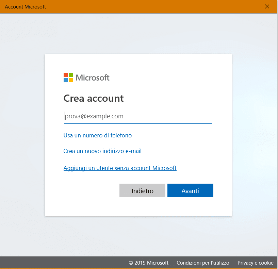The height and width of the screenshot is (269, 278).
Task: Click the '© 2019 Microsoft' footer text
Action: (148, 263)
